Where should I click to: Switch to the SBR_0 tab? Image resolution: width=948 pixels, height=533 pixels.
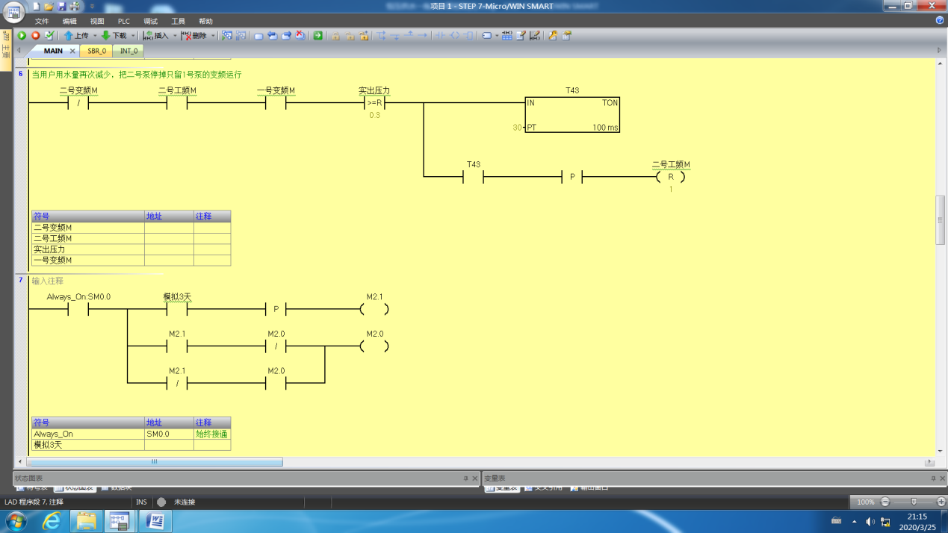click(x=96, y=51)
